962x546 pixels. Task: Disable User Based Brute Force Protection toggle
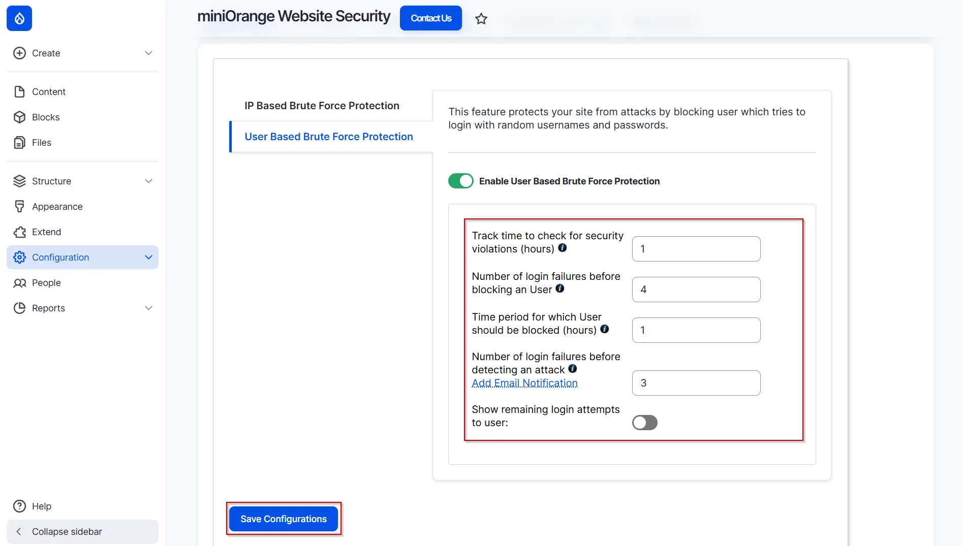[x=460, y=181]
